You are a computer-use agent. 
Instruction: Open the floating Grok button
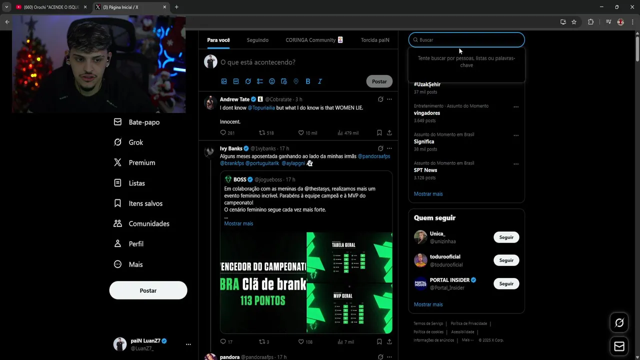pyautogui.click(x=619, y=323)
